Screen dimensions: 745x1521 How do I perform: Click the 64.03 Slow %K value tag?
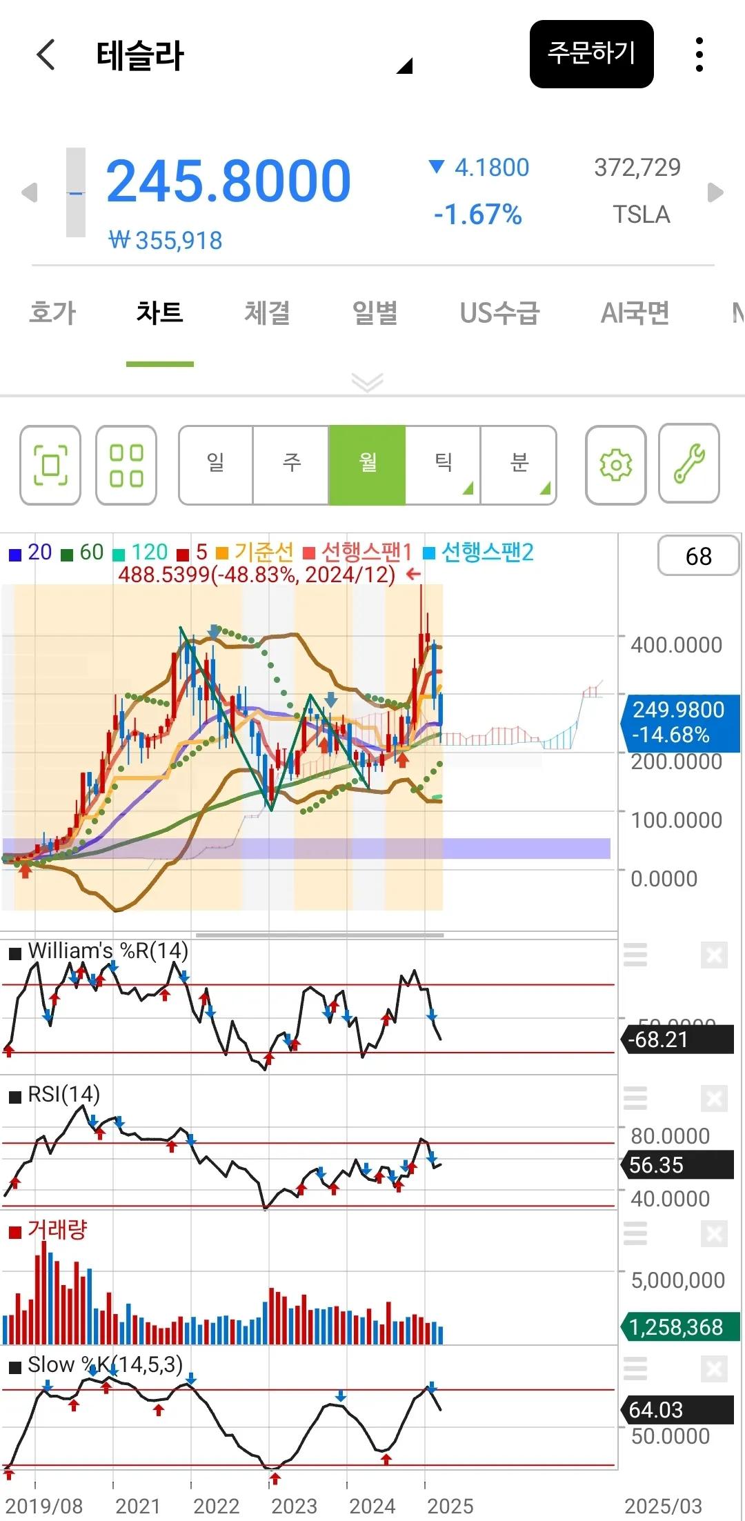677,1410
